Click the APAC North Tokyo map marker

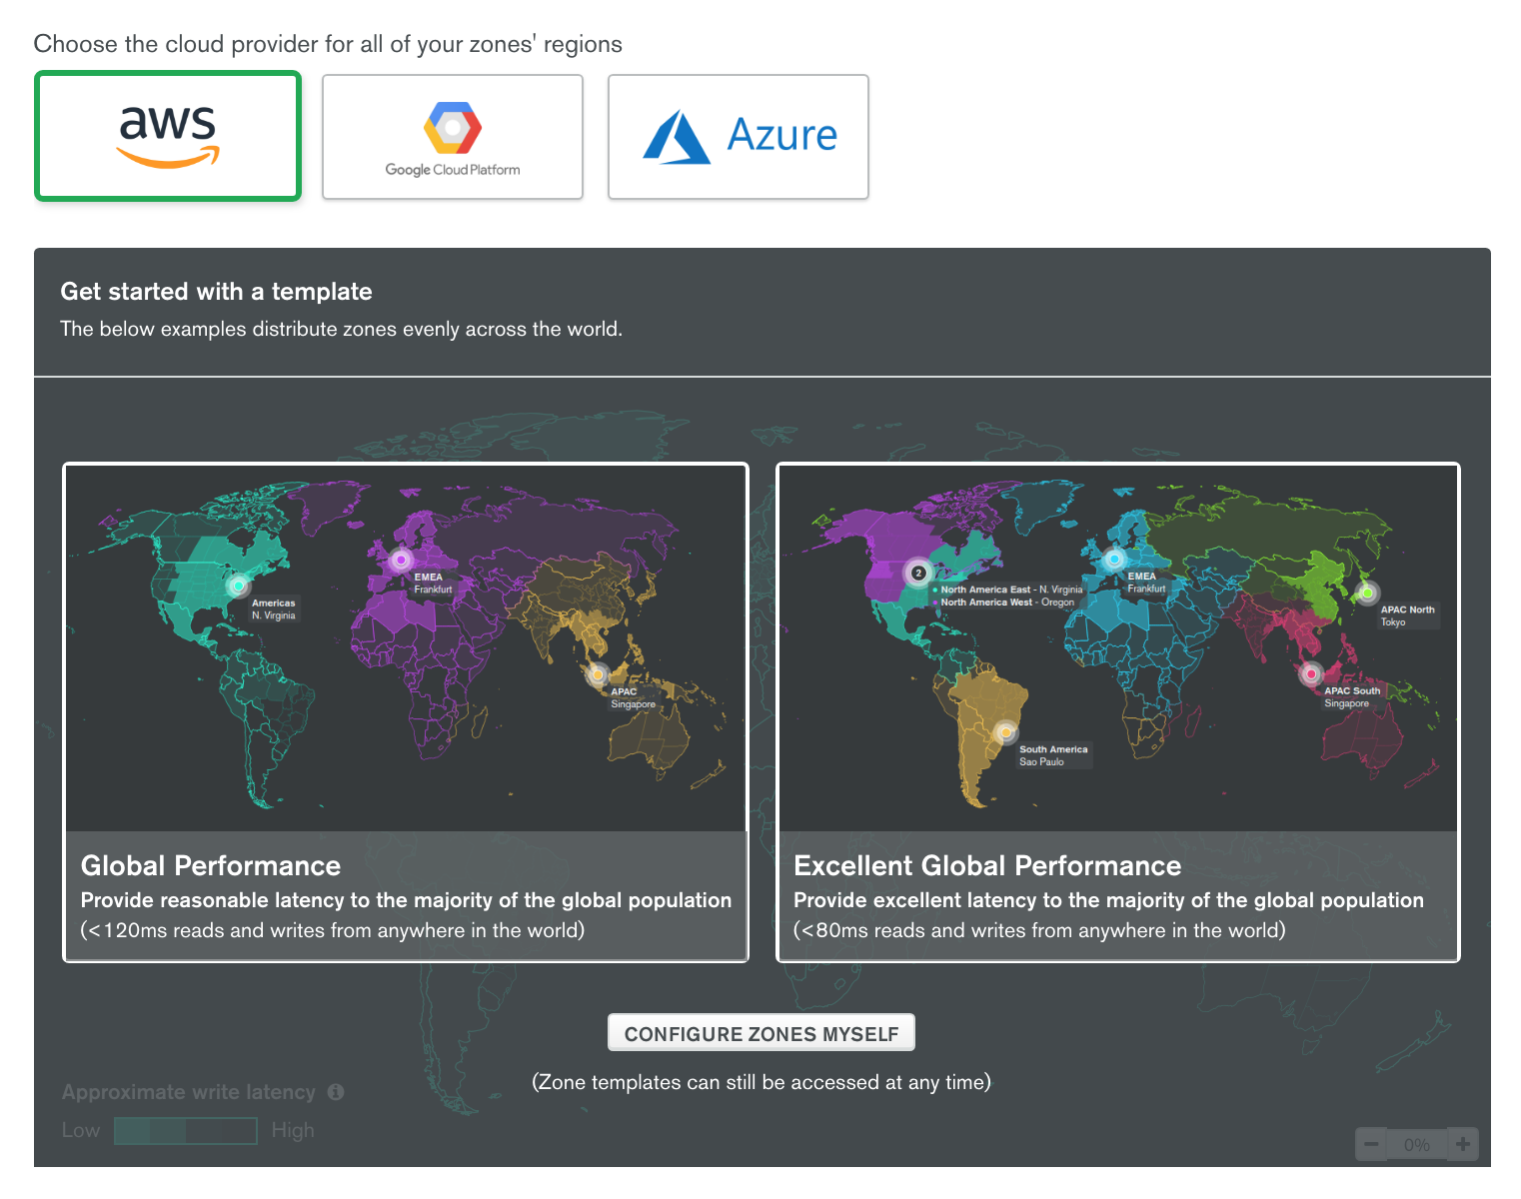tap(1366, 593)
